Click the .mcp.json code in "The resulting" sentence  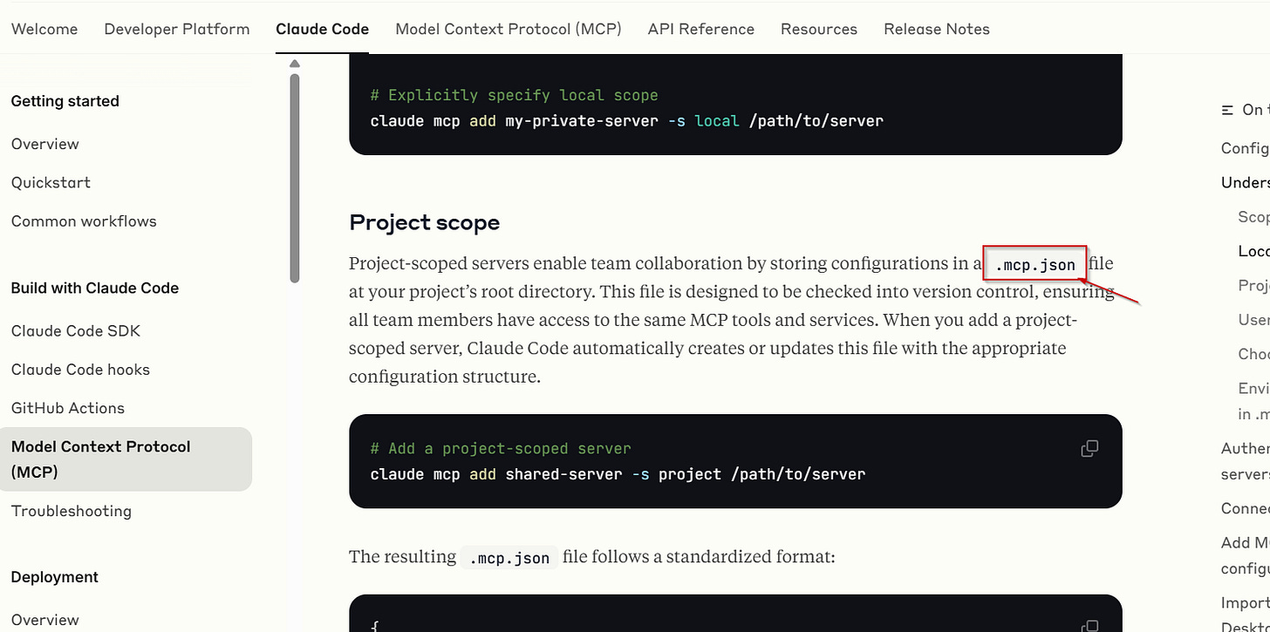pos(509,558)
